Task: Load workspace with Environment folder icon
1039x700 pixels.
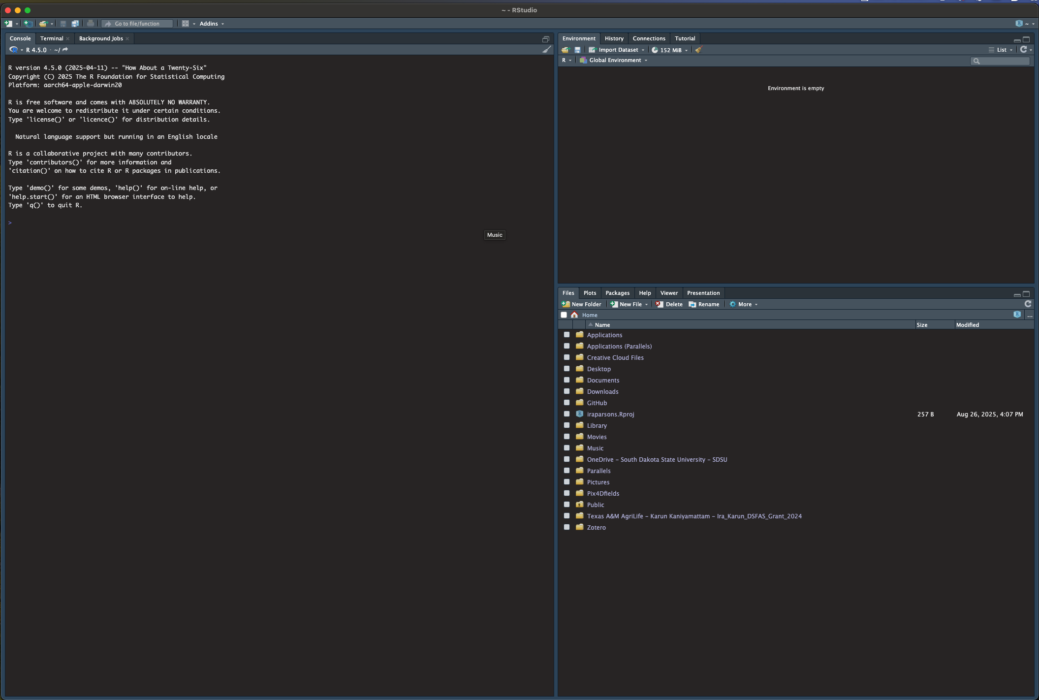Action: 565,50
